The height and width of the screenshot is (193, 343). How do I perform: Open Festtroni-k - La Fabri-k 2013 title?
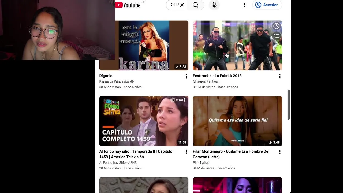[x=217, y=76]
